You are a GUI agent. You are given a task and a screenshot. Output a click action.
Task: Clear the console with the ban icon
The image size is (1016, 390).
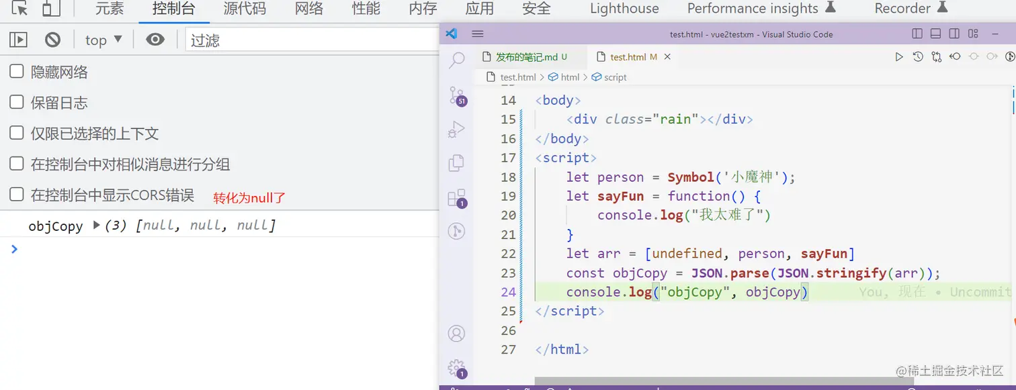52,40
